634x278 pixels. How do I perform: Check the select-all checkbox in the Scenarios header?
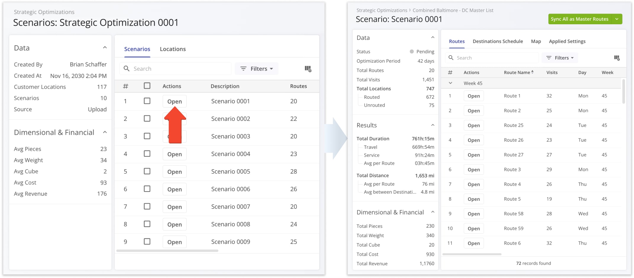[x=147, y=86]
